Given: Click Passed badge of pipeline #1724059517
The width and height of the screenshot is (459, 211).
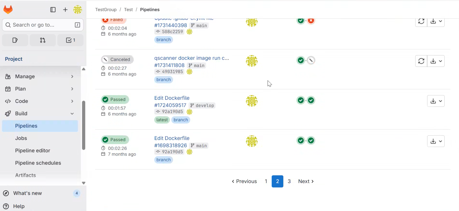Looking at the screenshot, I should point(115,99).
